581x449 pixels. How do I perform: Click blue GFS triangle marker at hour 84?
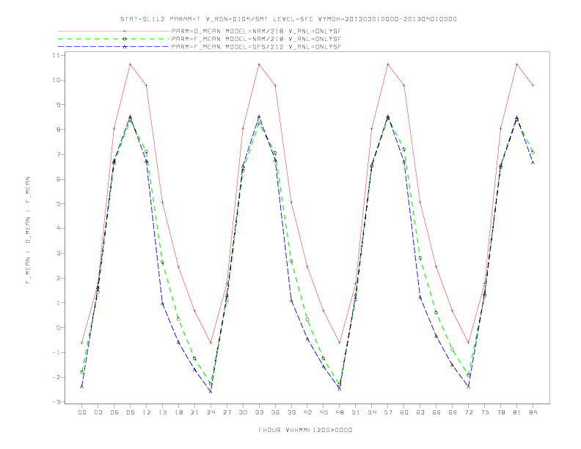pyautogui.click(x=533, y=162)
